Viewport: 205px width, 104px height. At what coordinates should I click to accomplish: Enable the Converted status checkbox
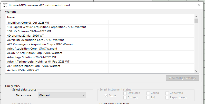click(x=167, y=93)
